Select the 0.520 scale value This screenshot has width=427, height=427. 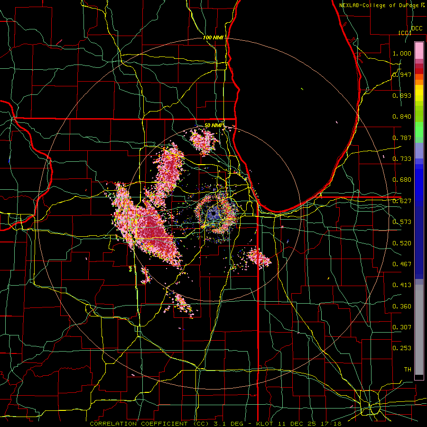402,243
